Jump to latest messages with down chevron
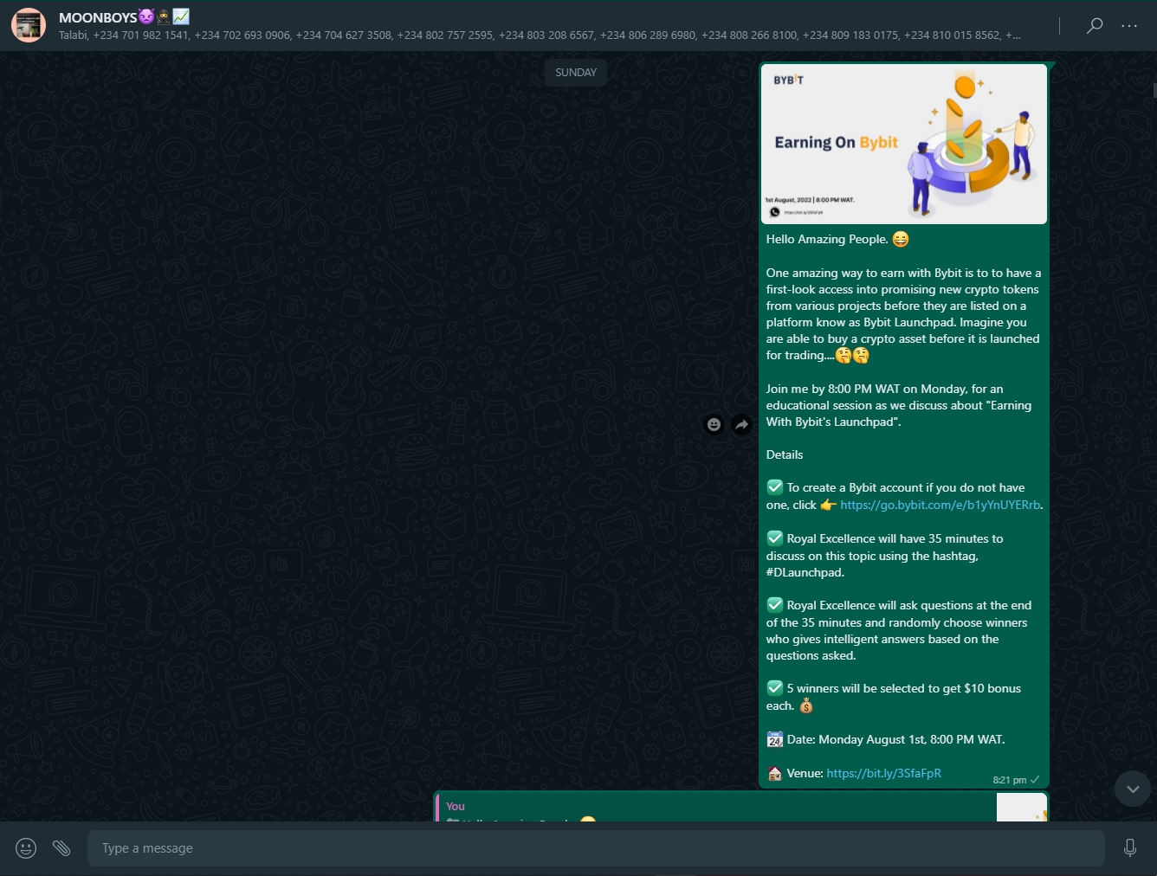 click(1133, 789)
